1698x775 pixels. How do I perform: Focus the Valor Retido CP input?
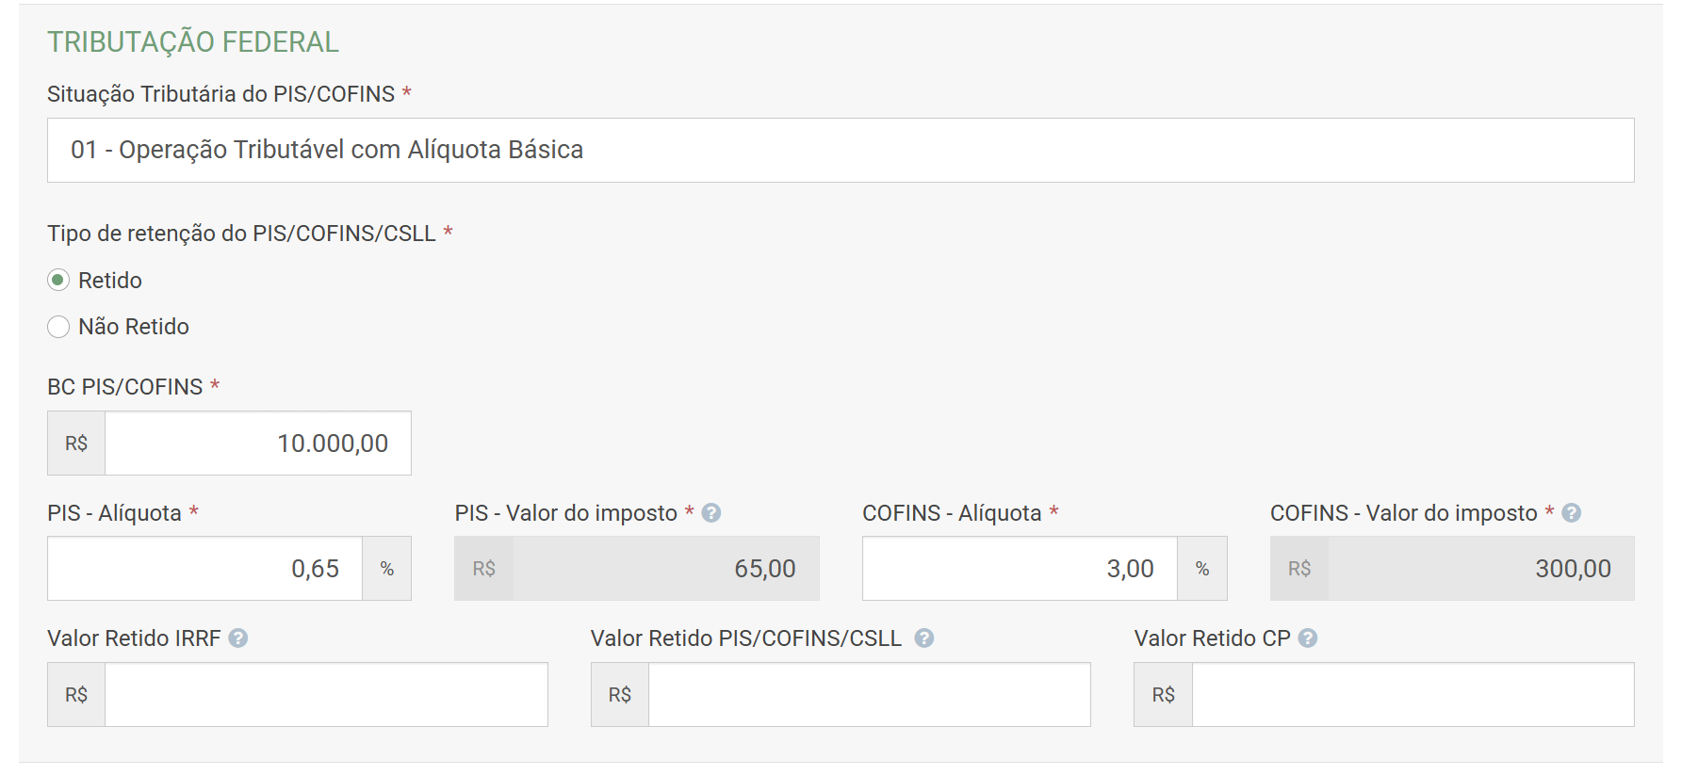(x=1412, y=695)
